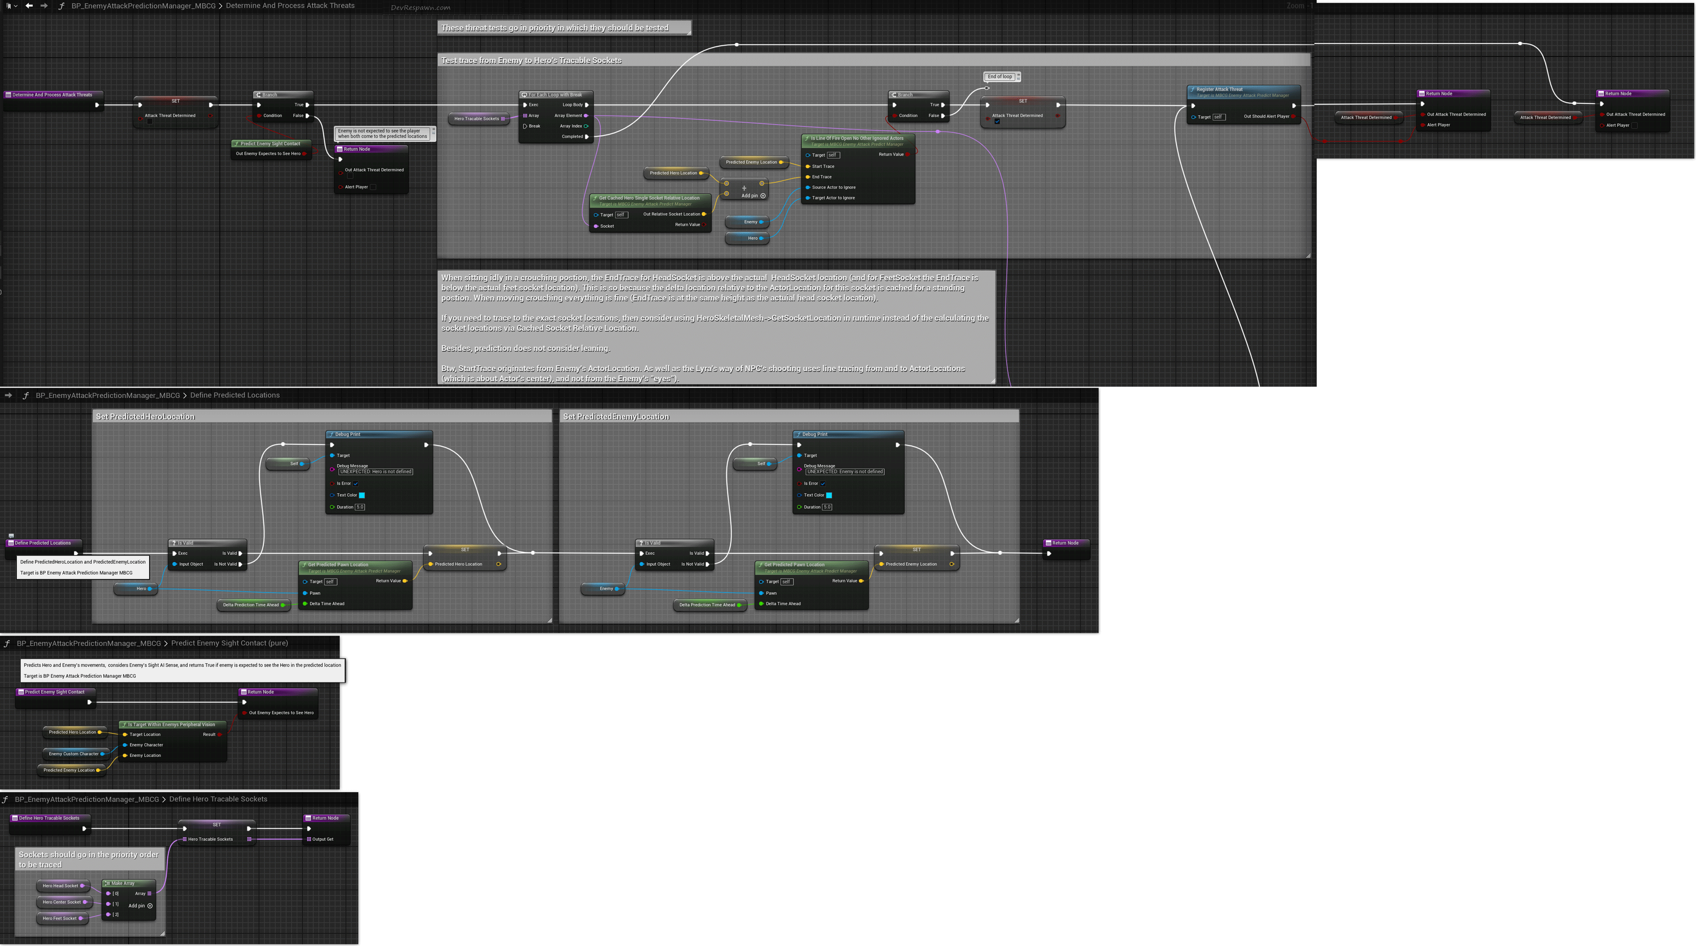Viewport: 1696px width, 946px height.
Task: Click BP_EnemyAttackPredictionManager_MBCG breadcrumb in top graph
Action: 143,6
